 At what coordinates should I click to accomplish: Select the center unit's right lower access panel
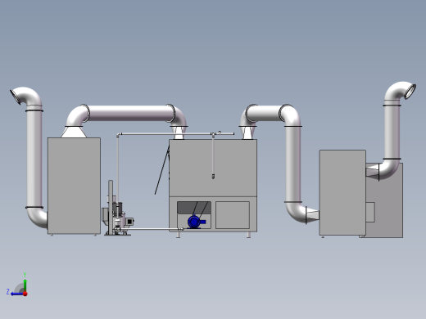[233, 215]
